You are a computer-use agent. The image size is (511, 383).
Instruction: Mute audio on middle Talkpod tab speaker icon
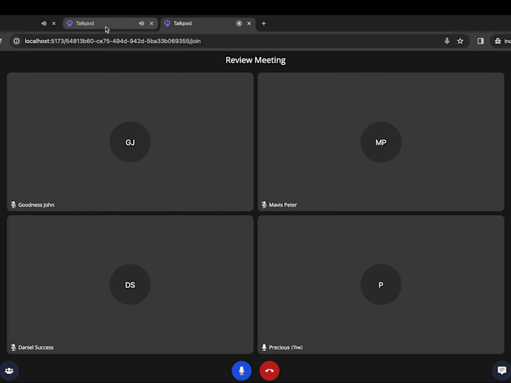pos(141,24)
